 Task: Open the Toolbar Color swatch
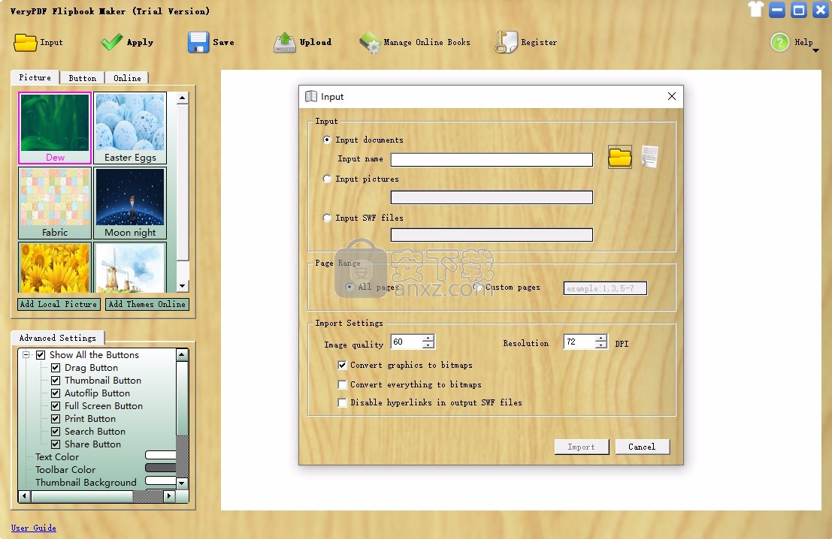pos(161,468)
